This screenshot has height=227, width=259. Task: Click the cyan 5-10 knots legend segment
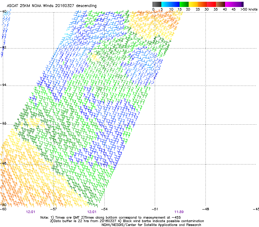point(166,4)
